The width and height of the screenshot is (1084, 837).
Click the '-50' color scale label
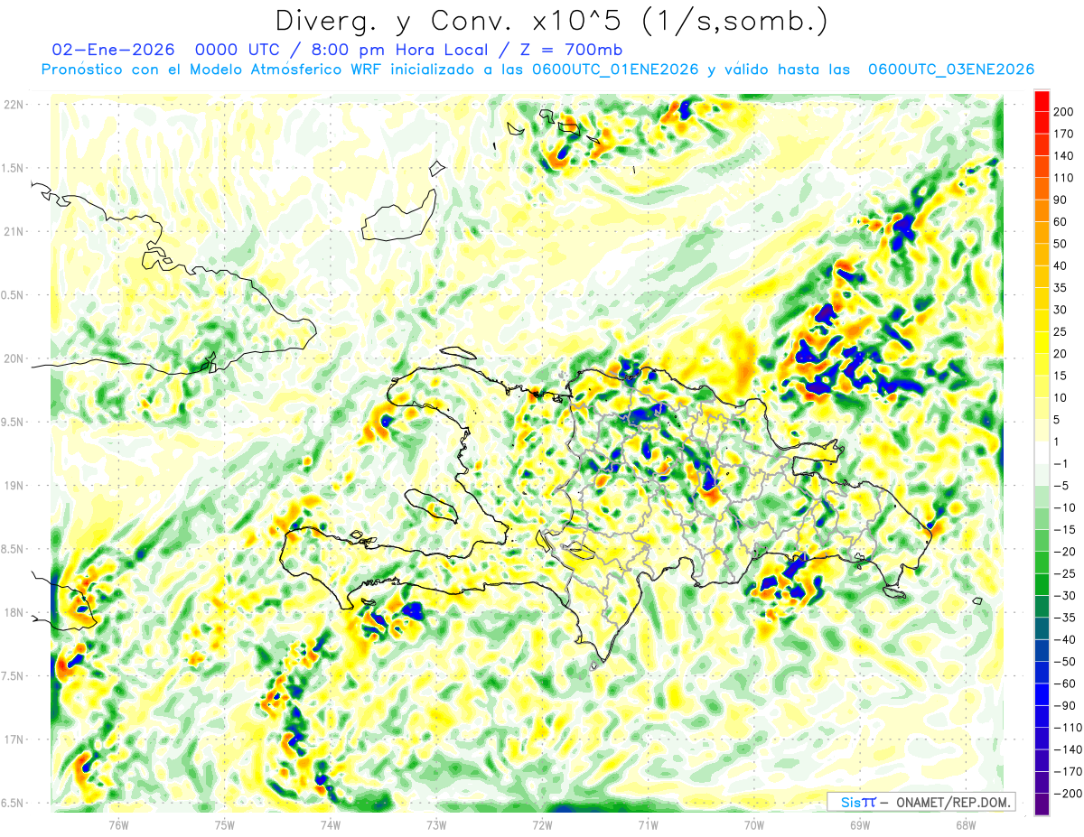click(1065, 661)
